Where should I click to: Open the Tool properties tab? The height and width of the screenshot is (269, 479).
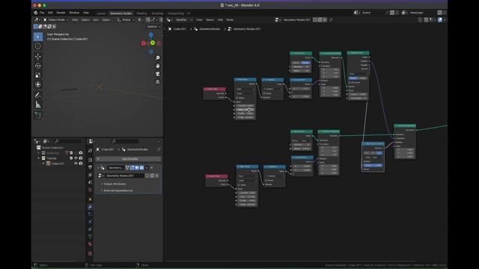pyautogui.click(x=90, y=151)
